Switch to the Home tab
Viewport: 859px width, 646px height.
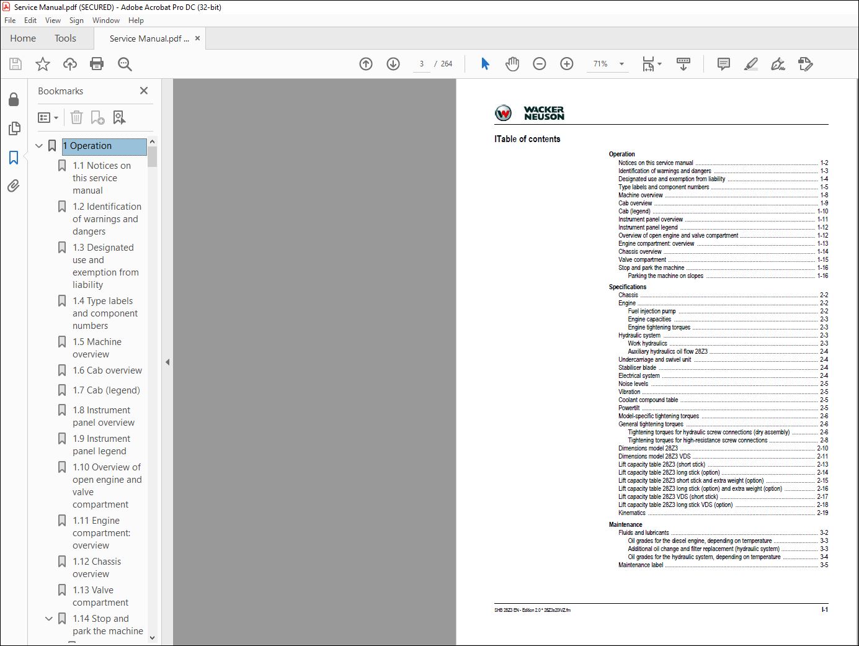click(x=23, y=38)
